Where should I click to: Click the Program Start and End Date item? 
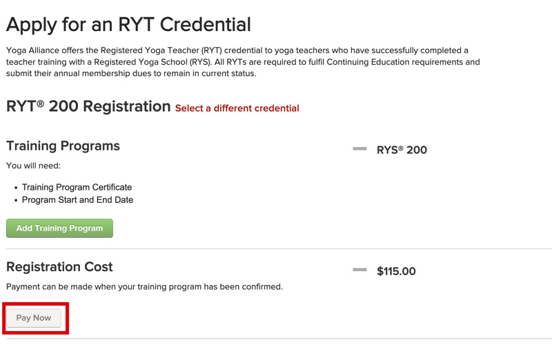click(x=77, y=200)
